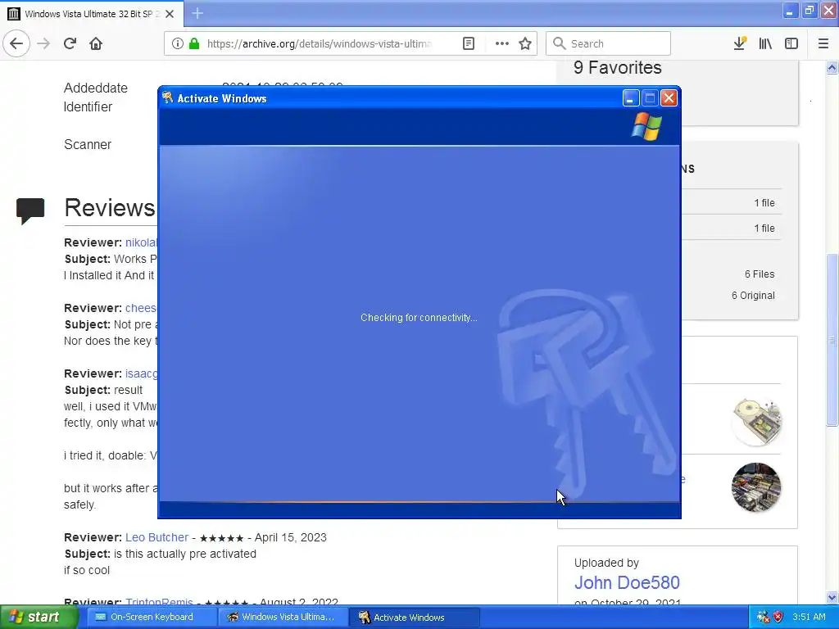This screenshot has width=839, height=629.
Task: Click the 3:51 AM system clock
Action: [x=809, y=617]
